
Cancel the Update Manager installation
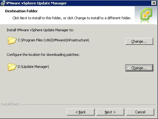[140, 112]
